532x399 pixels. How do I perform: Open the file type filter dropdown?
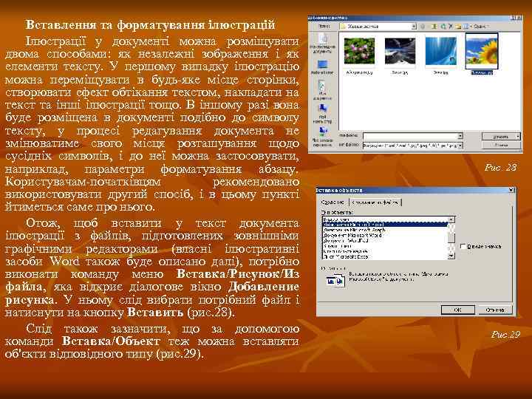460,146
